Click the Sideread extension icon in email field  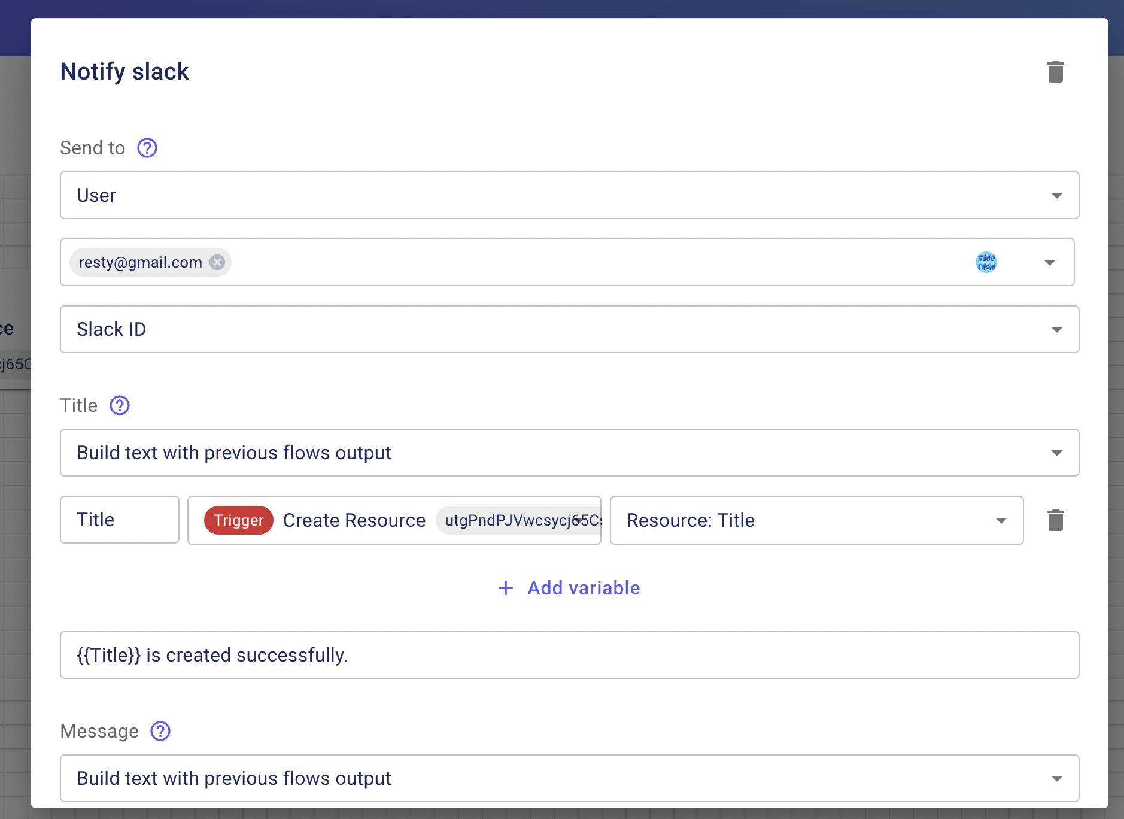click(x=986, y=262)
